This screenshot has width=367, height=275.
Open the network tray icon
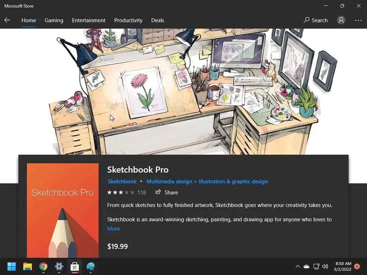pyautogui.click(x=316, y=266)
